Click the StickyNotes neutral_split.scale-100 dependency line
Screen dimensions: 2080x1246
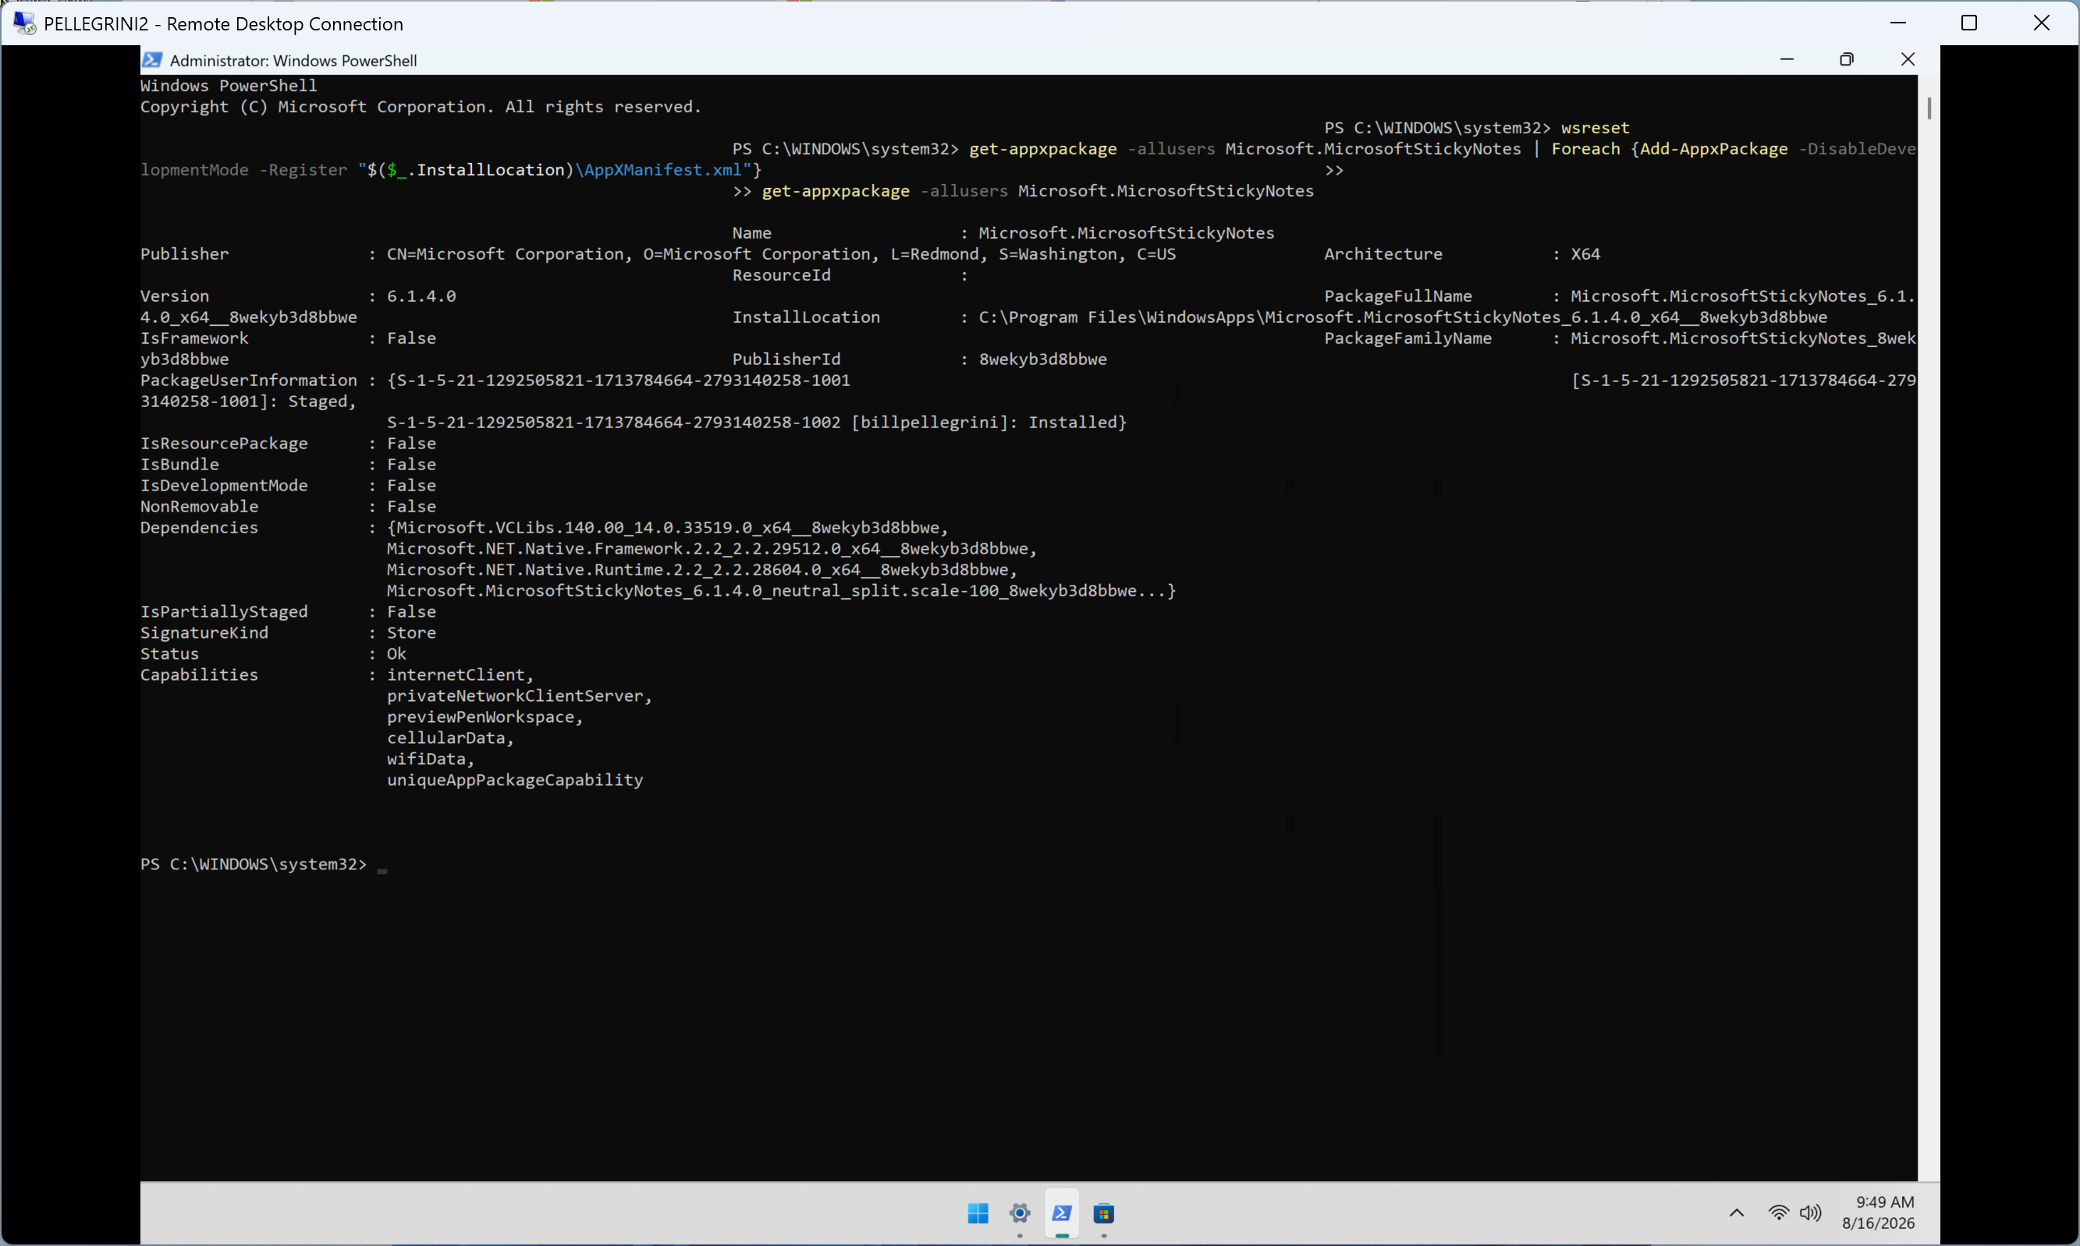(781, 590)
